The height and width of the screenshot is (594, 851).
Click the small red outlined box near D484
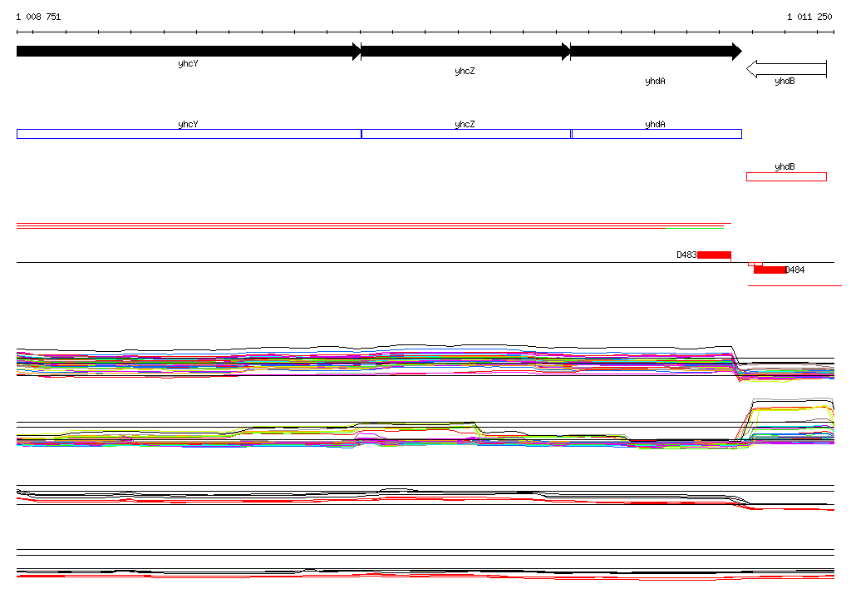pyautogui.click(x=755, y=264)
